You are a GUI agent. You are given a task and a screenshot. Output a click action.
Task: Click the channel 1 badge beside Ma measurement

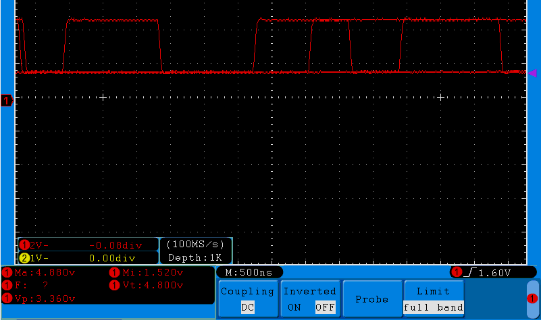tap(7, 273)
